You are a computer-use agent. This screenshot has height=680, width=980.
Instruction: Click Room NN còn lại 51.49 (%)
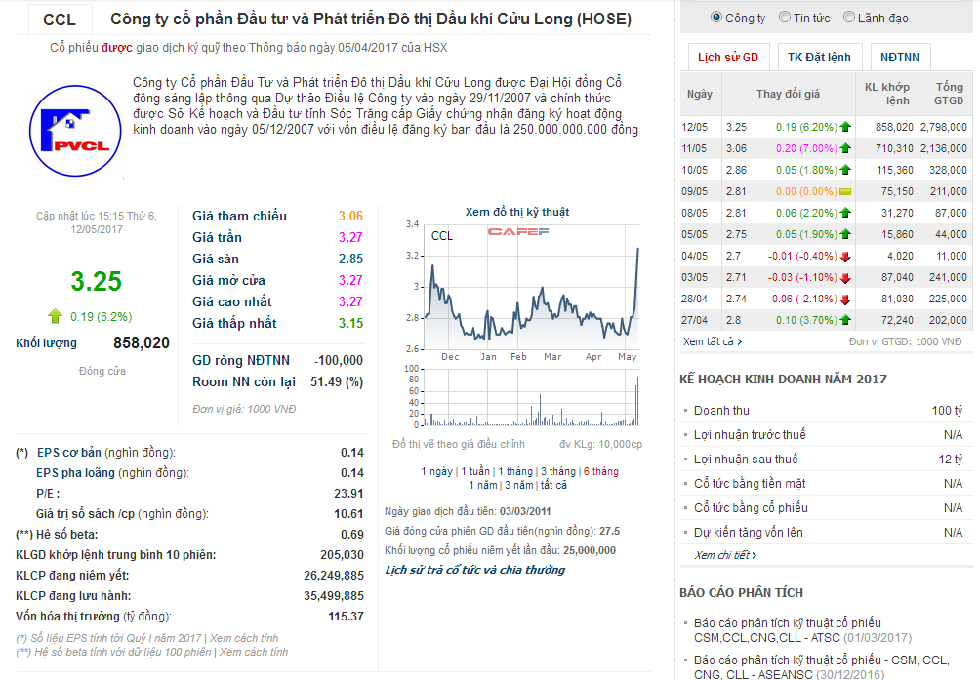click(337, 381)
